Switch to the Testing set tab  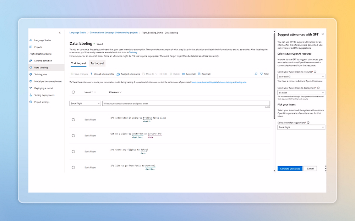coord(97,64)
